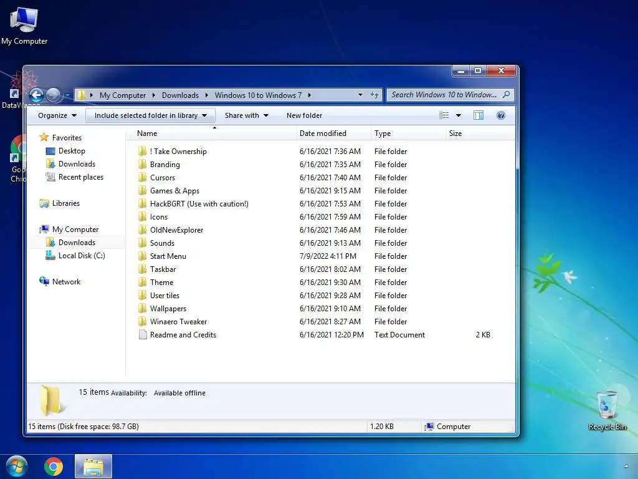The height and width of the screenshot is (479, 638).
Task: Click the search magnifier icon
Action: pos(506,95)
